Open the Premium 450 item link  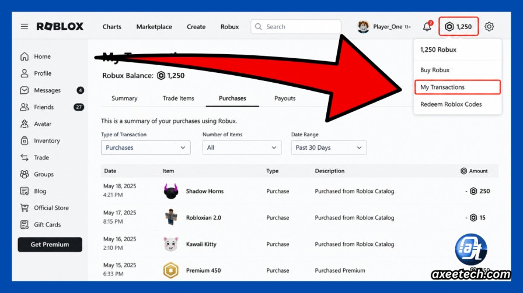point(204,270)
